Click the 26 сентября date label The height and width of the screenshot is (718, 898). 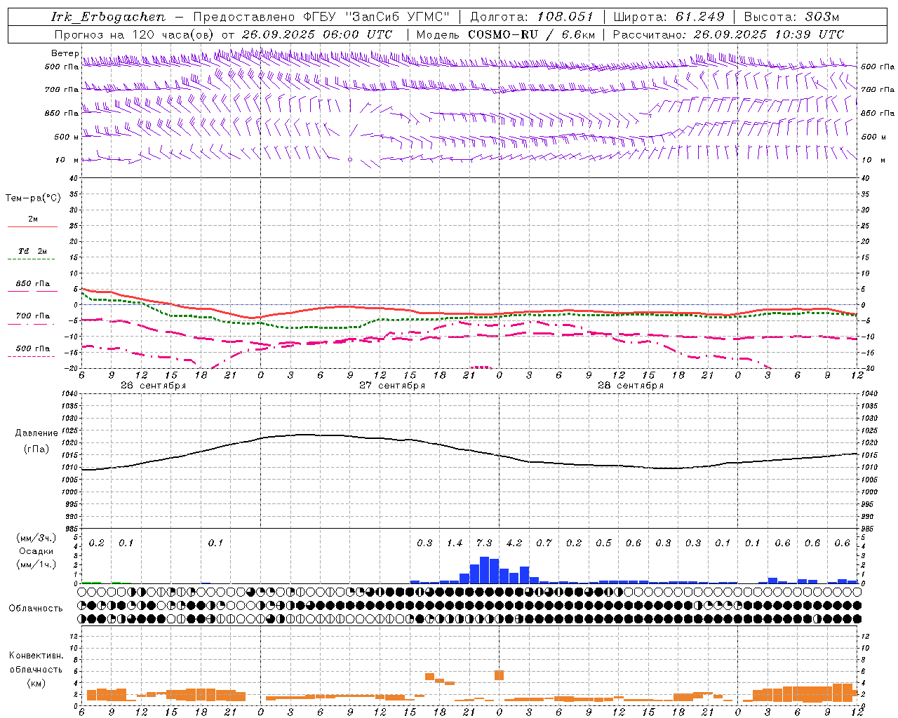154,386
